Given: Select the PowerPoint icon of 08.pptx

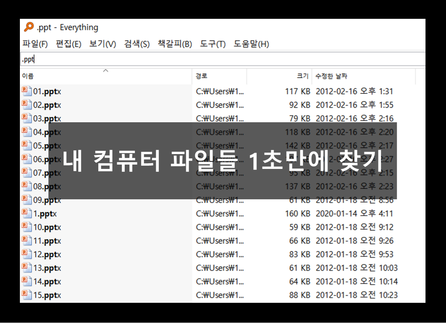Looking at the screenshot, I should tap(26, 186).
